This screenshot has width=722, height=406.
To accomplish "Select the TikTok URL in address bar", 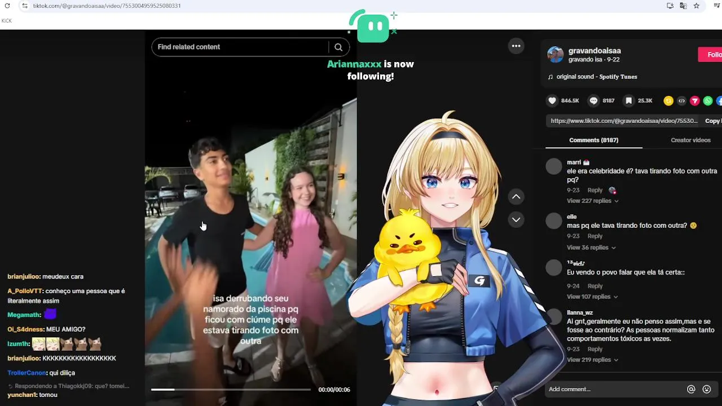I will [107, 6].
